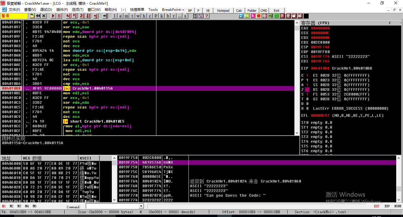Open the 插件(P) menu
The height and width of the screenshot is (217, 403).
62,10
